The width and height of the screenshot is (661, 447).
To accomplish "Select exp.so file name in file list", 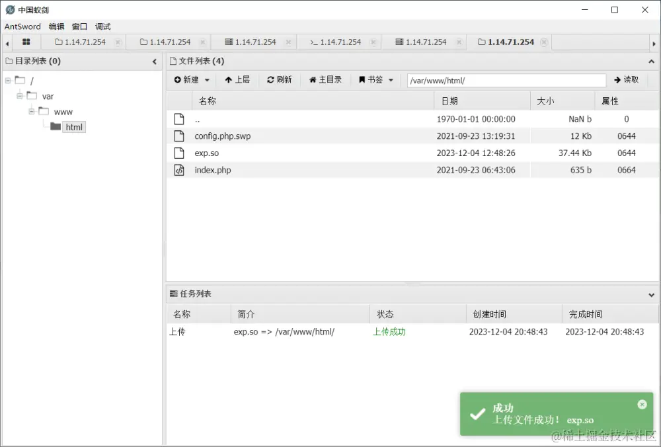I will pos(206,153).
